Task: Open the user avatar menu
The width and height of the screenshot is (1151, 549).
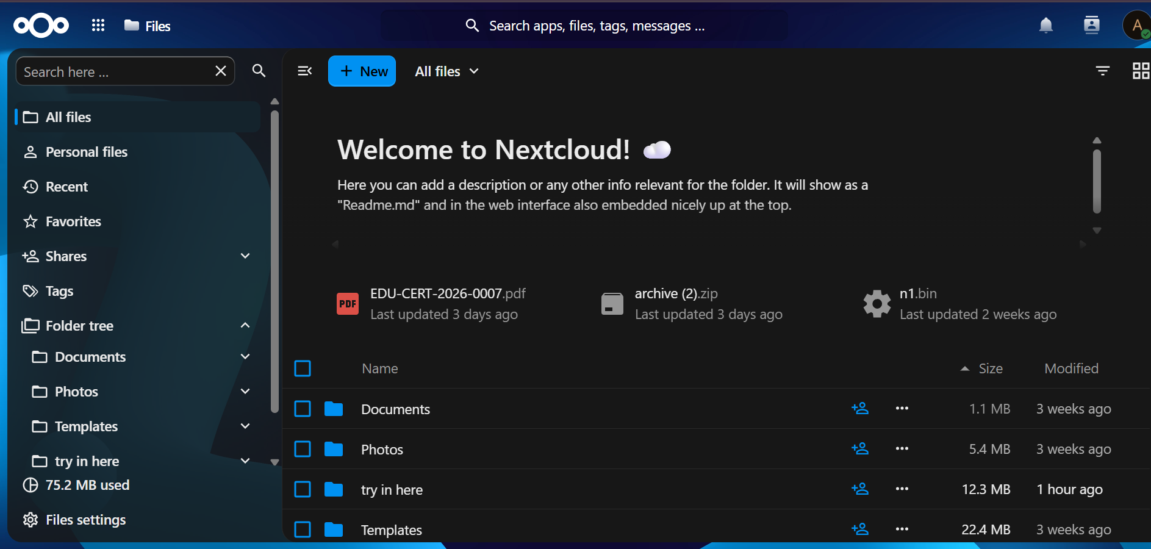Action: coord(1136,25)
